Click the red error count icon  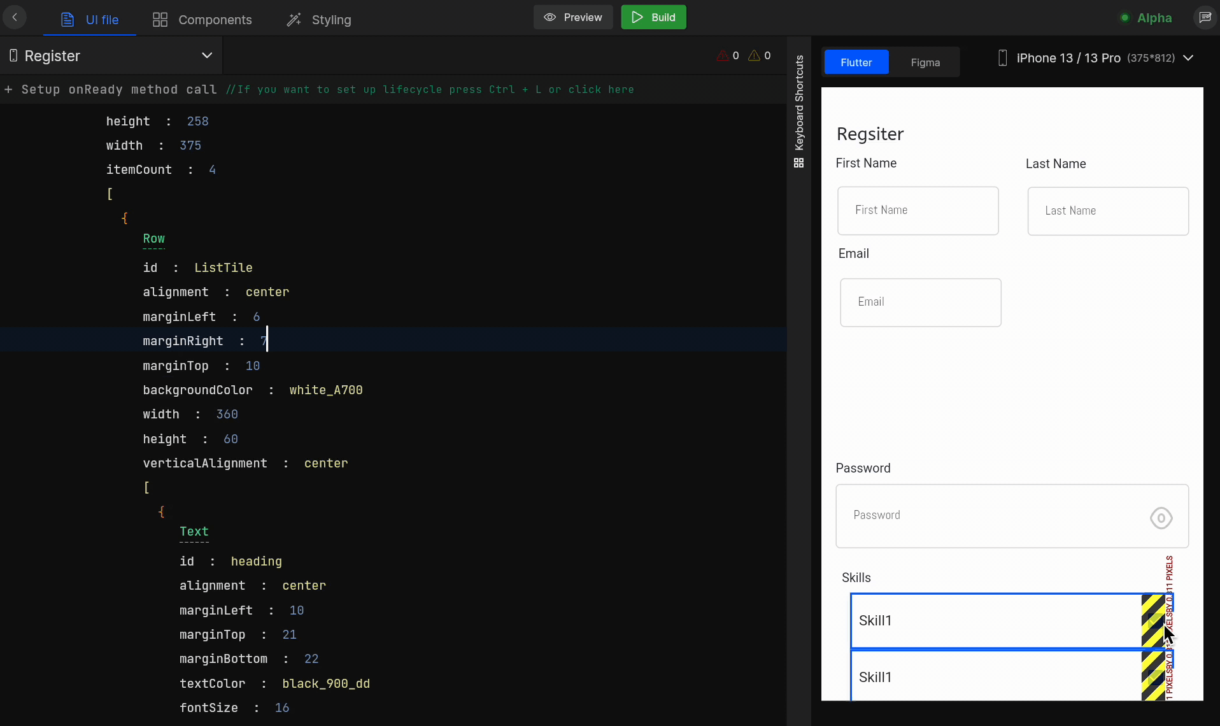(x=722, y=56)
